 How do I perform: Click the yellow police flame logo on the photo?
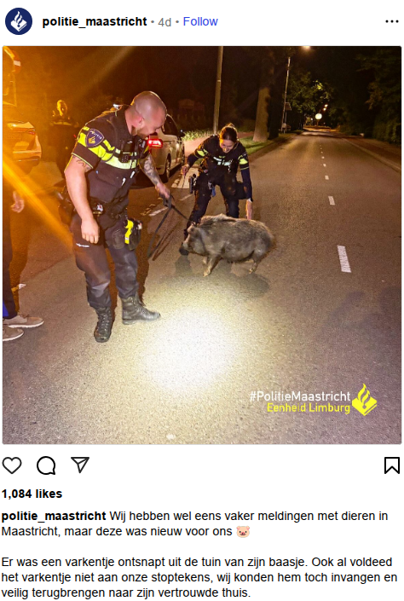pyautogui.click(x=364, y=400)
